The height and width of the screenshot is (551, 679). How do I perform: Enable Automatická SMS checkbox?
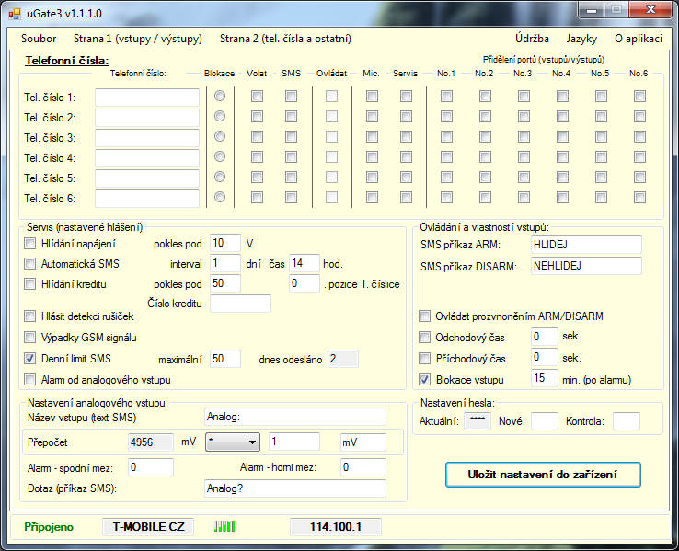[29, 263]
